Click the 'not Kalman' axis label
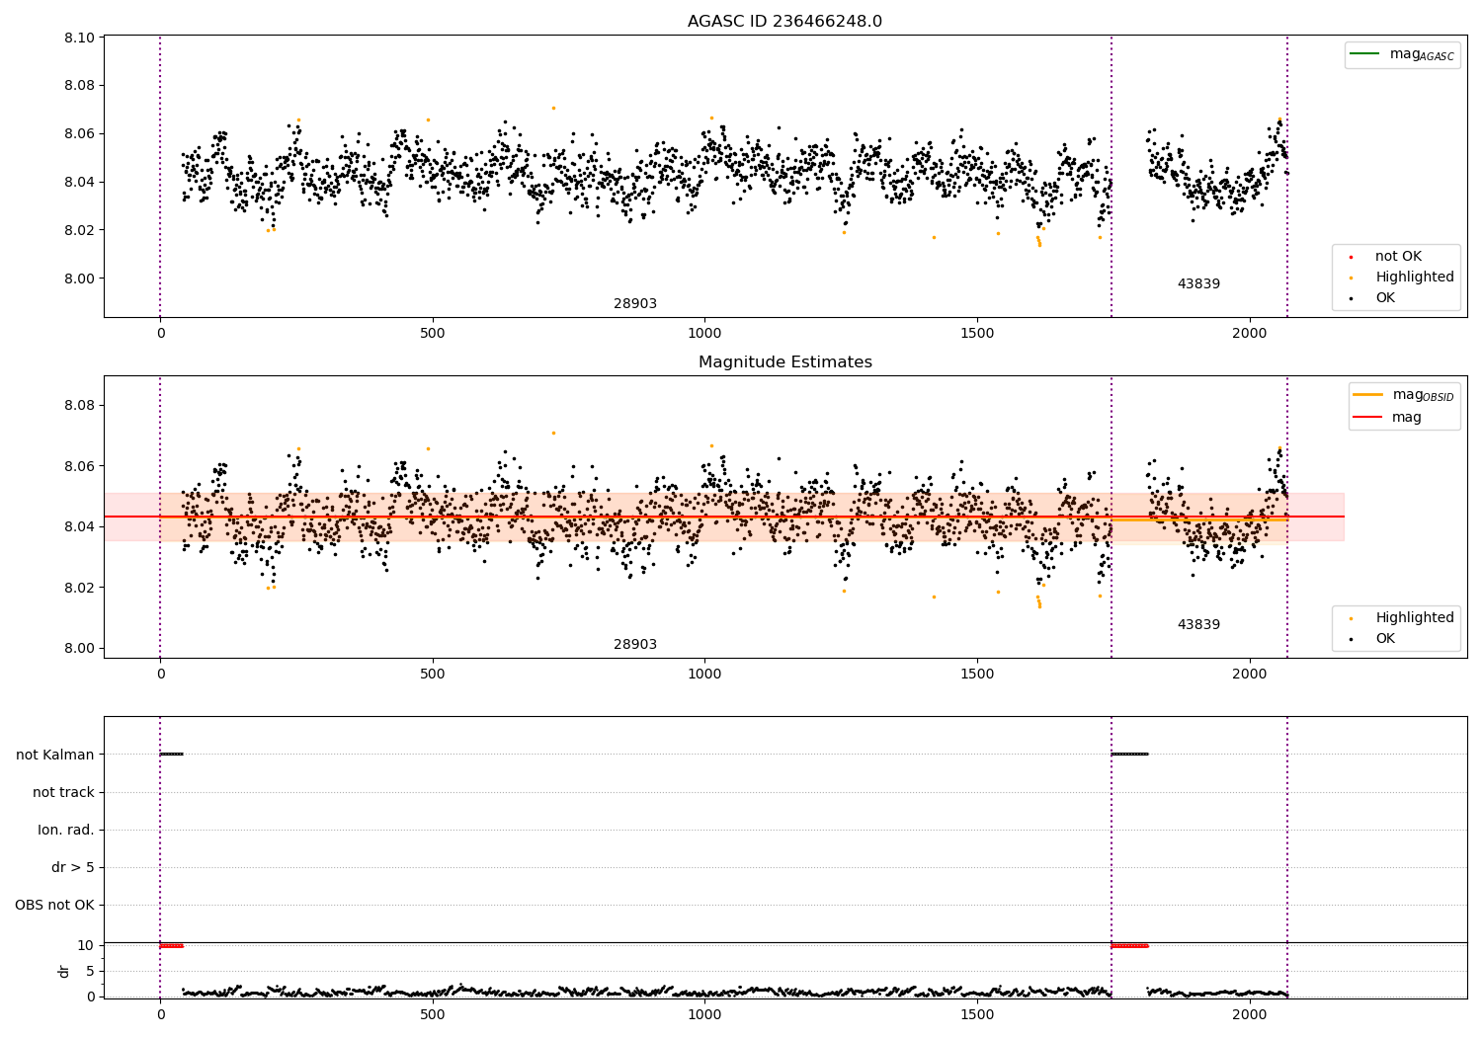Screen dimensions: 1482x1037 55,756
